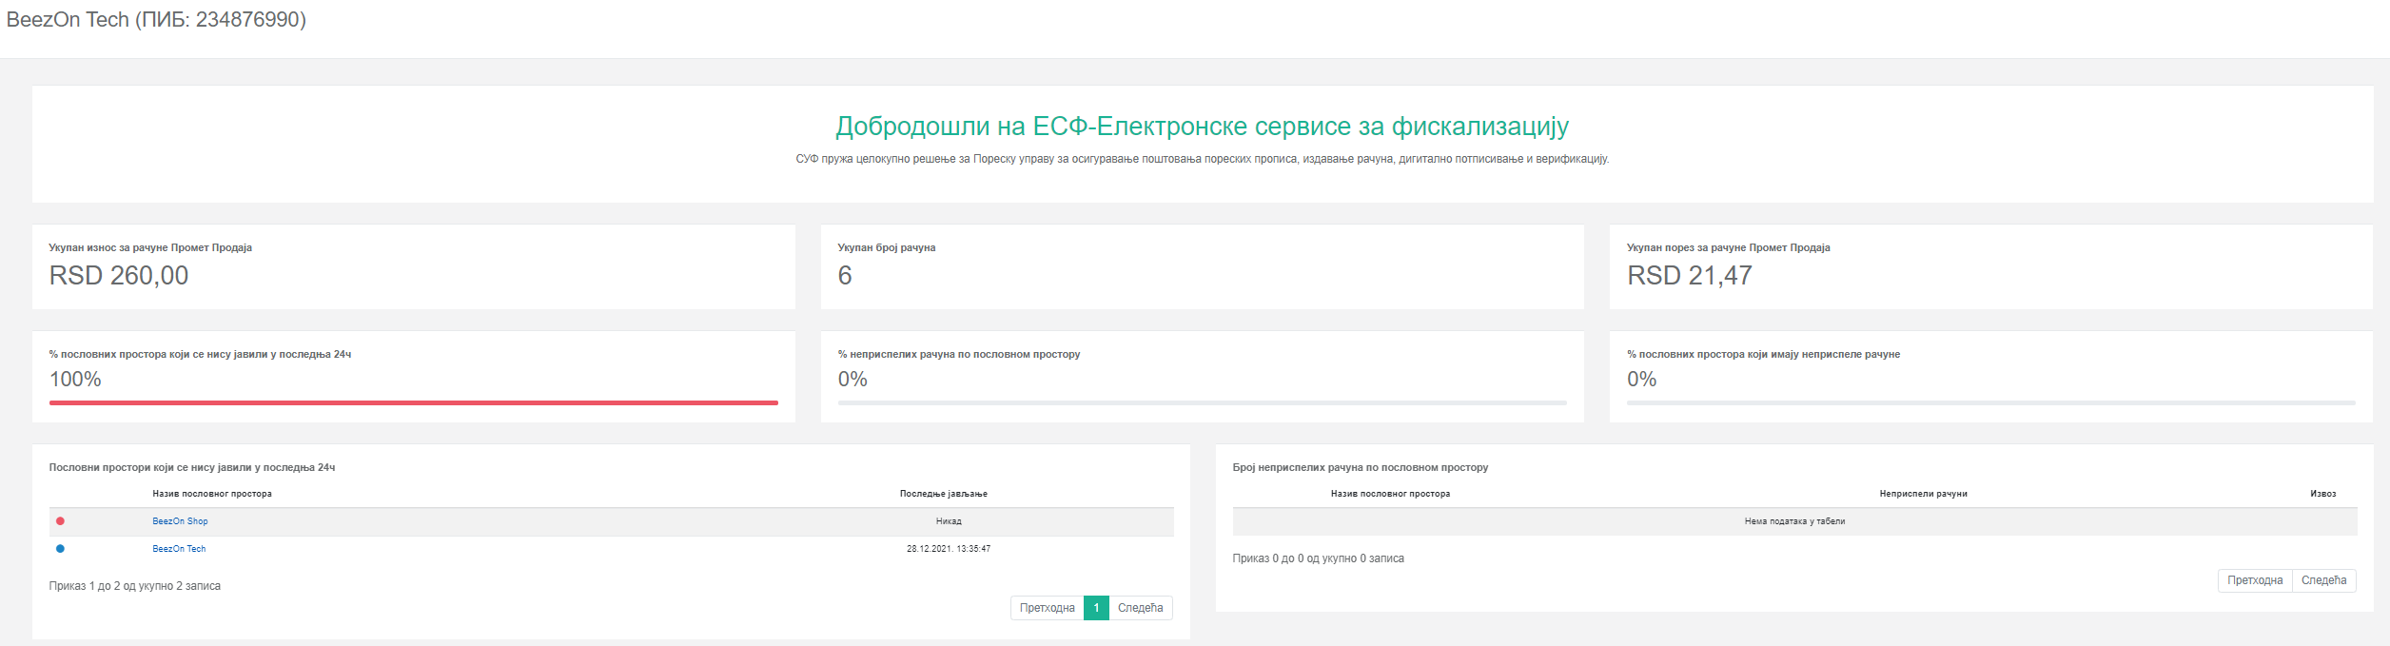Click the label '% пословних простора који имају неприспеле рачуне'
Screen dimensions: 2390x646
pyautogui.click(x=1763, y=354)
